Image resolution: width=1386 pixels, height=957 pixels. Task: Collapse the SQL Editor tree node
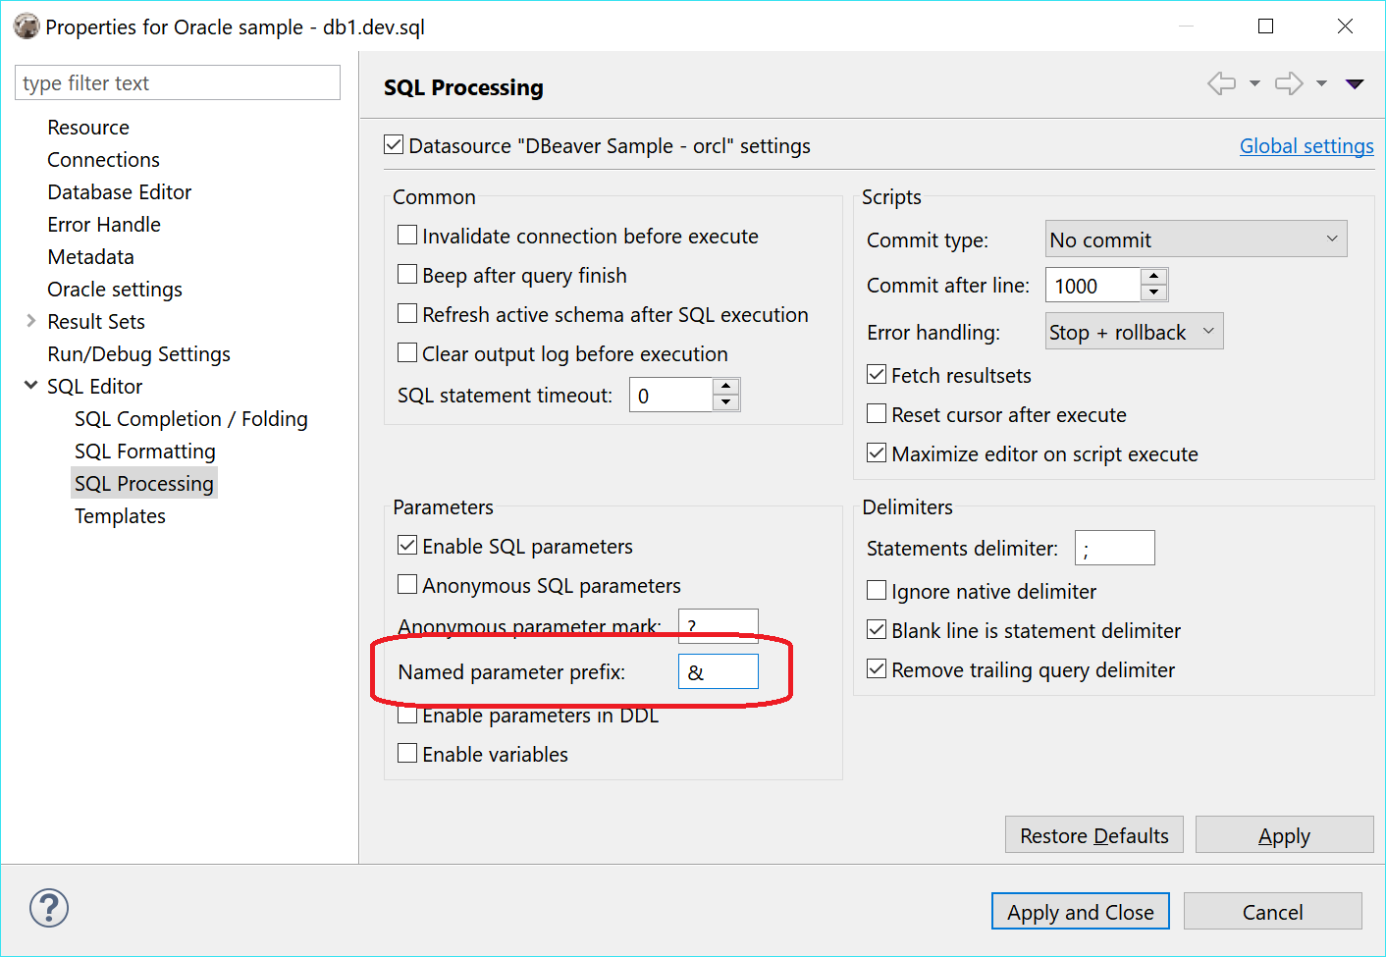[x=30, y=385]
